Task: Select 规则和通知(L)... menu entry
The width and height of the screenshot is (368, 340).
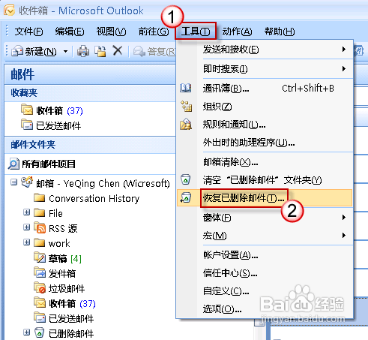Action: coord(265,125)
